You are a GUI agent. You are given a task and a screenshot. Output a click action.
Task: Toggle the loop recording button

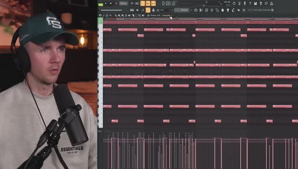point(153,3)
